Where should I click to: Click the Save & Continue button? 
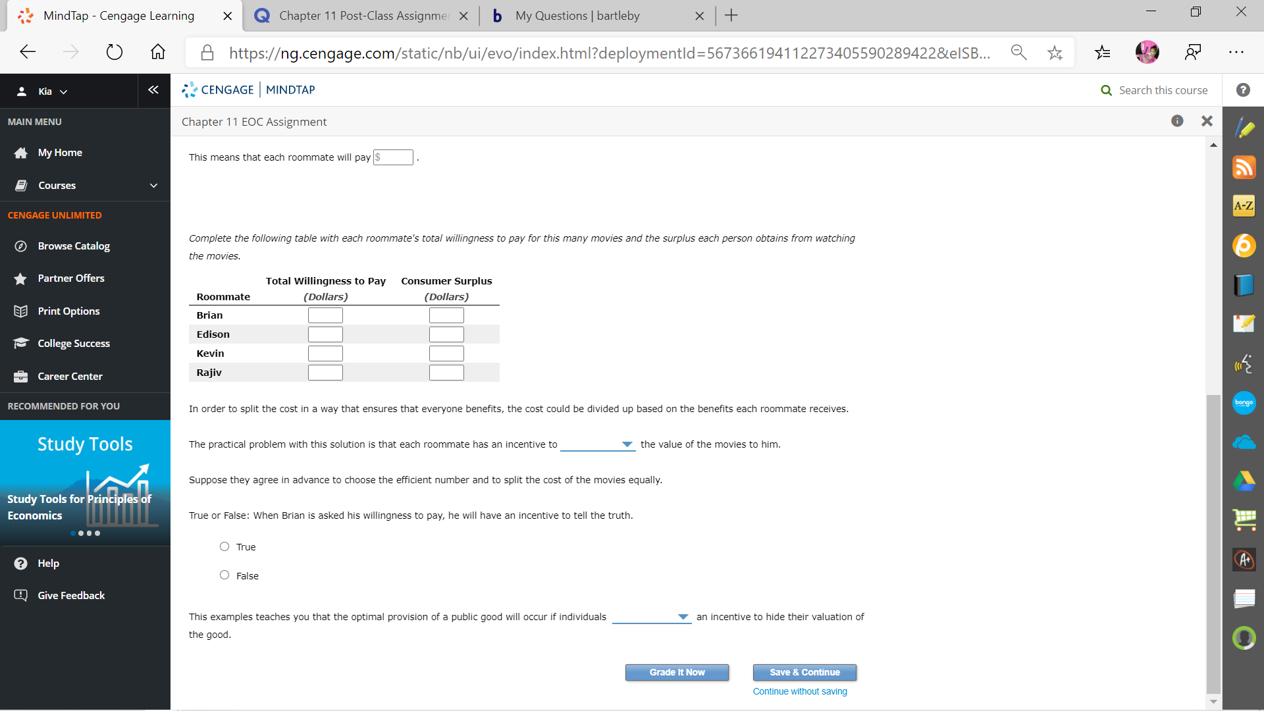point(804,672)
